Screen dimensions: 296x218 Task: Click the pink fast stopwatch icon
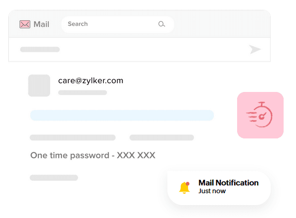[260, 115]
